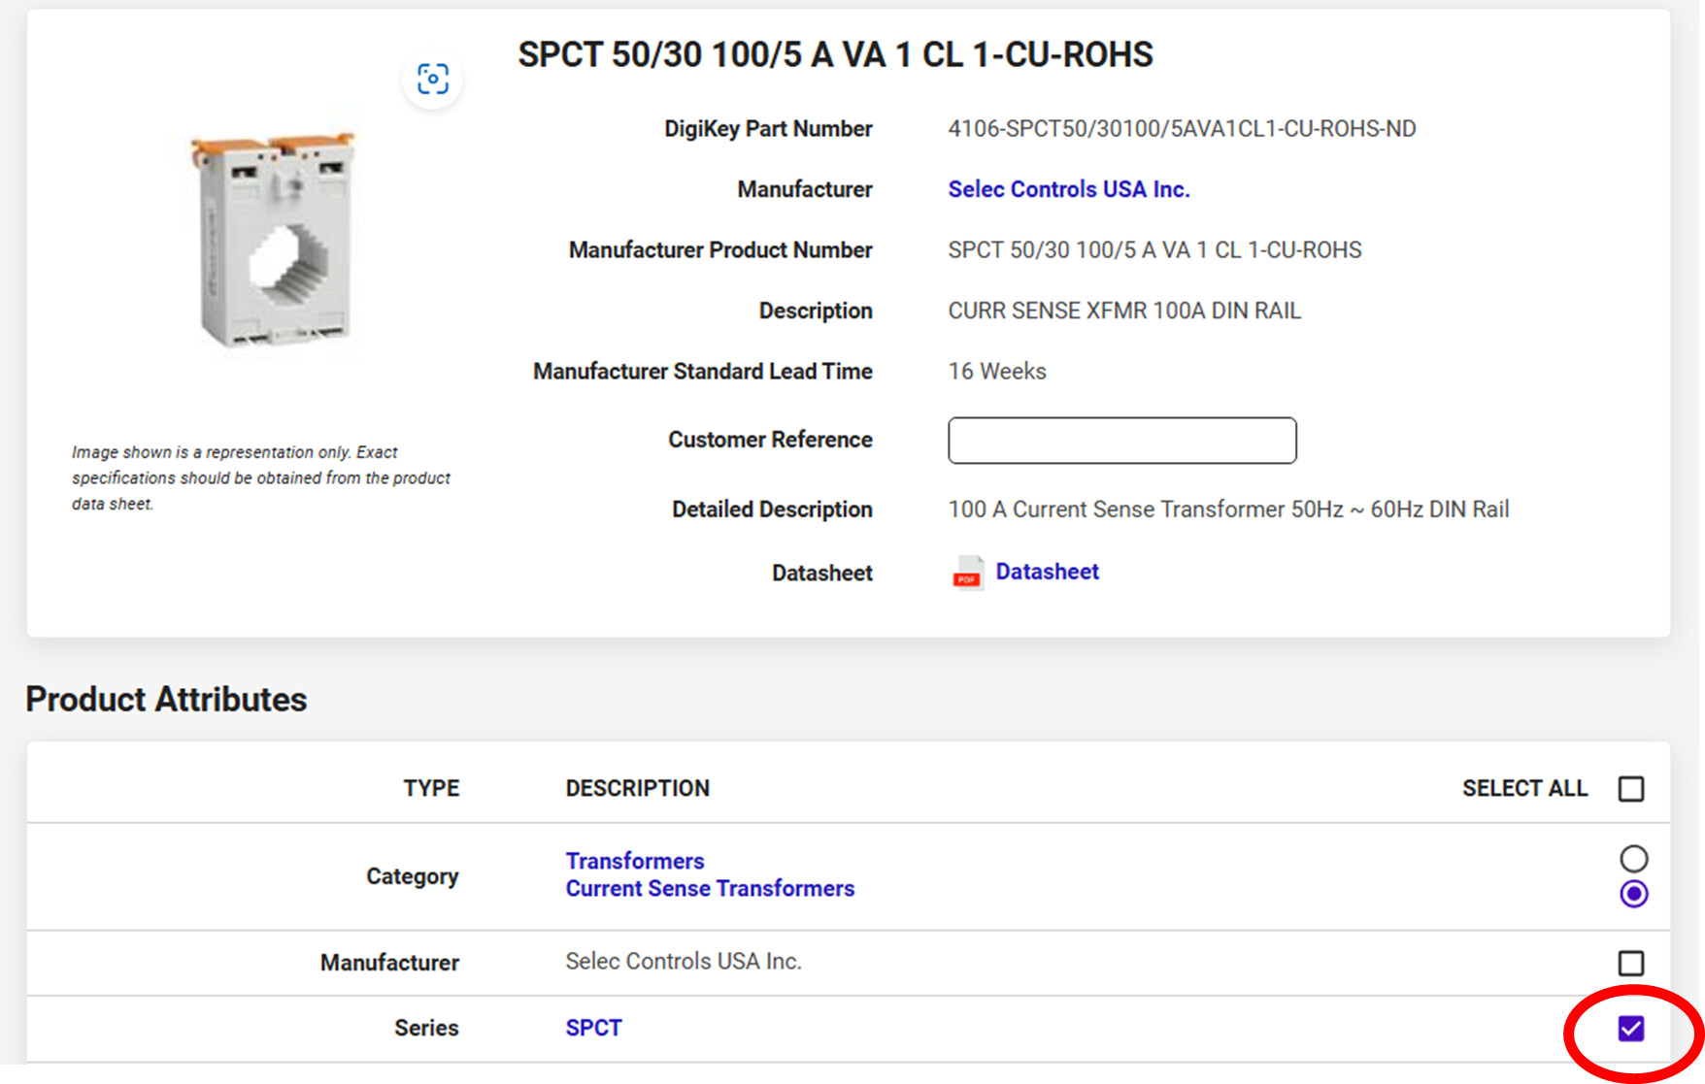Select the Transformers category radio button

[1633, 858]
